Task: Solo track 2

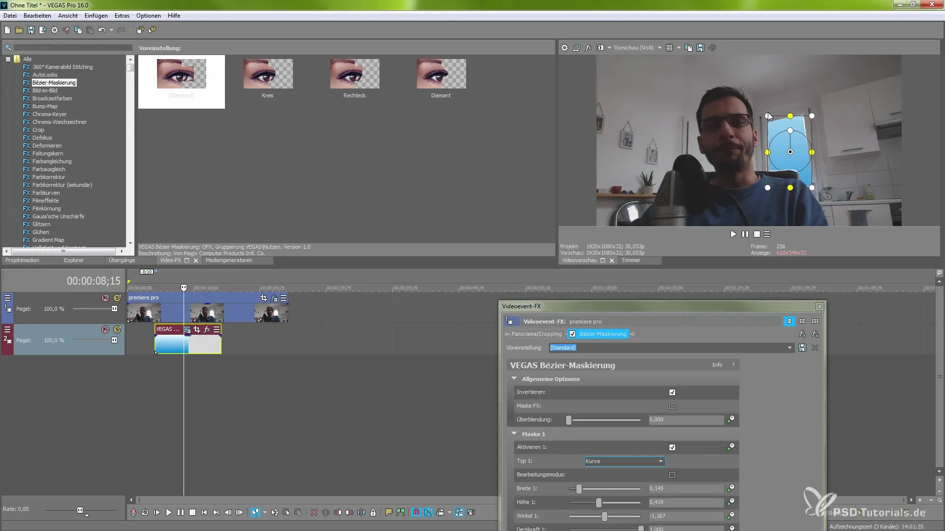Action: tap(117, 329)
